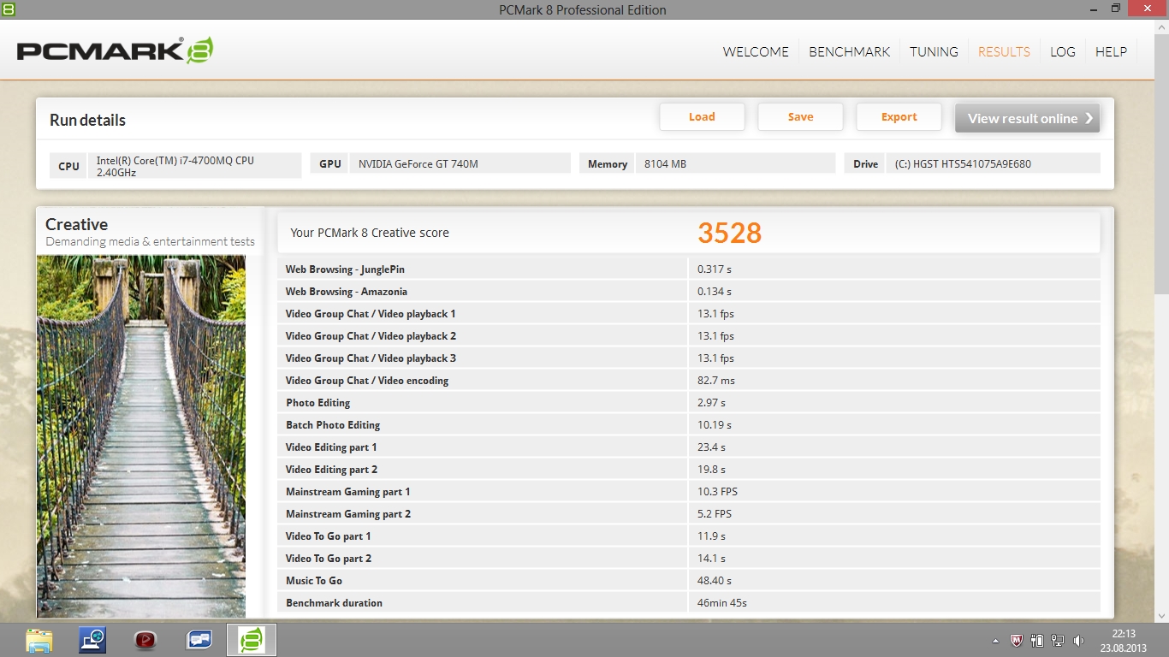Viewport: 1169px width, 657px height.
Task: Click the 5.2 FPS gaming value
Action: [x=715, y=514]
